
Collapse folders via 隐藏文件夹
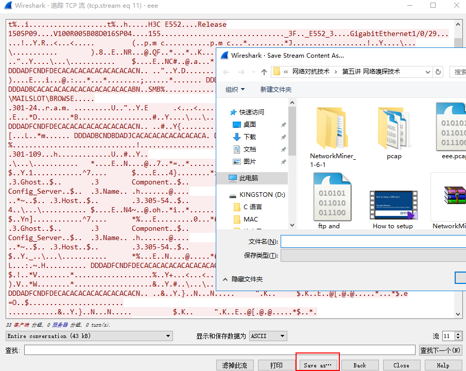(243, 279)
